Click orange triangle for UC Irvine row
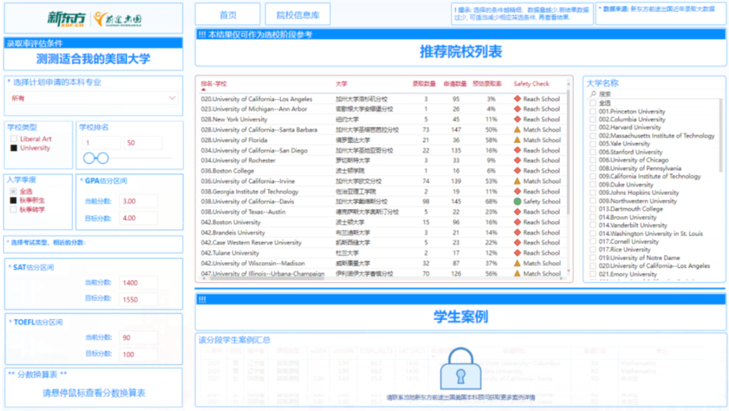The height and width of the screenshot is (411, 729). point(517,182)
